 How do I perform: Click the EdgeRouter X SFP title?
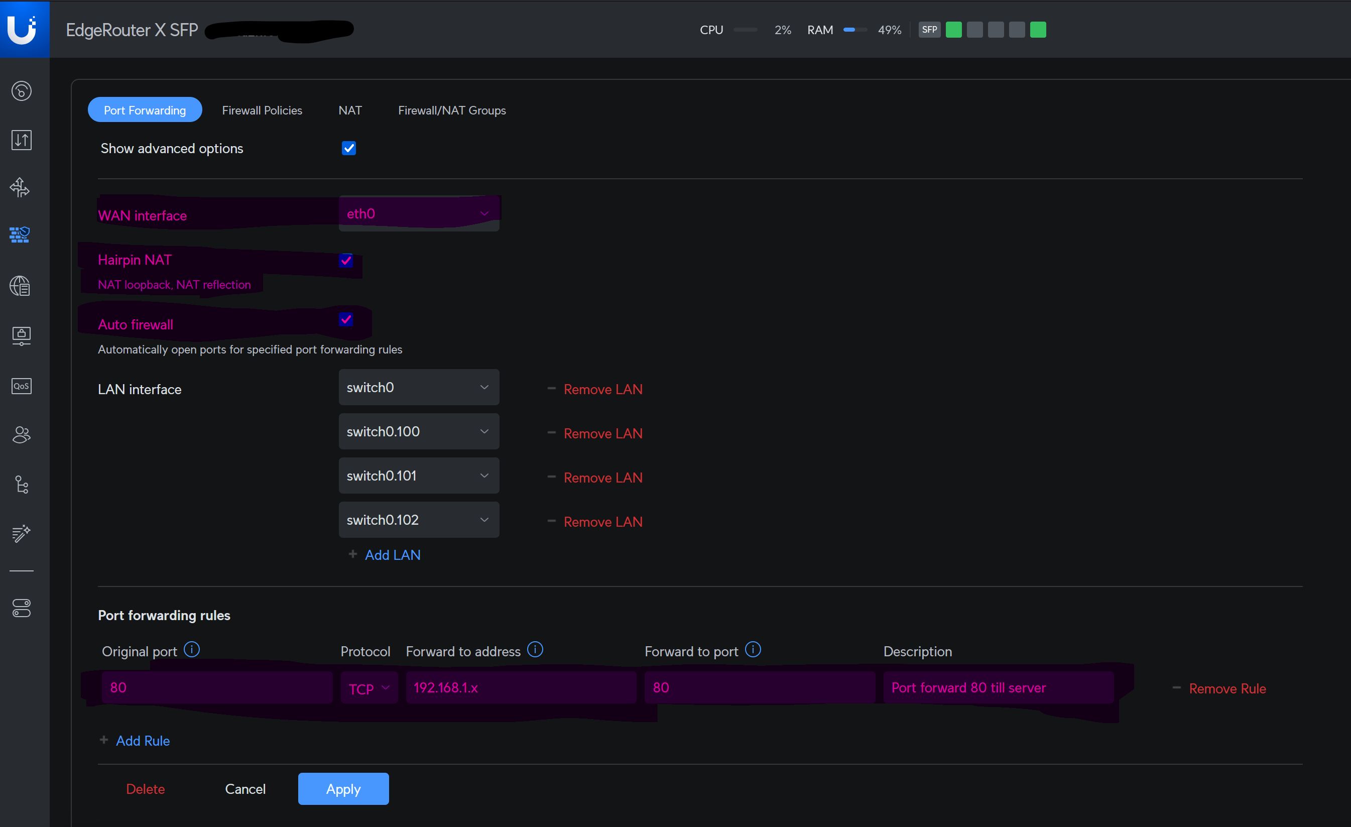[x=132, y=30]
